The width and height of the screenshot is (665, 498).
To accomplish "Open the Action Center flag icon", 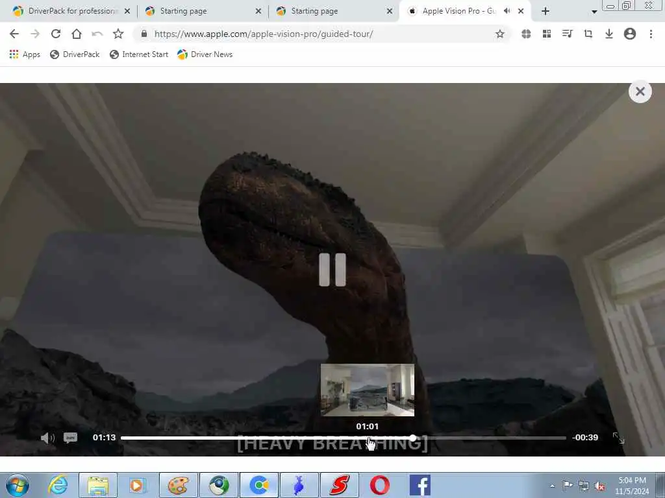I will [568, 486].
